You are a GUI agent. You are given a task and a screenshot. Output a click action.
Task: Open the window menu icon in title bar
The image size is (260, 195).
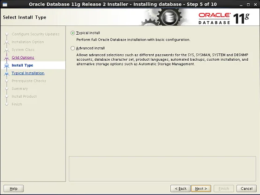(5, 5)
